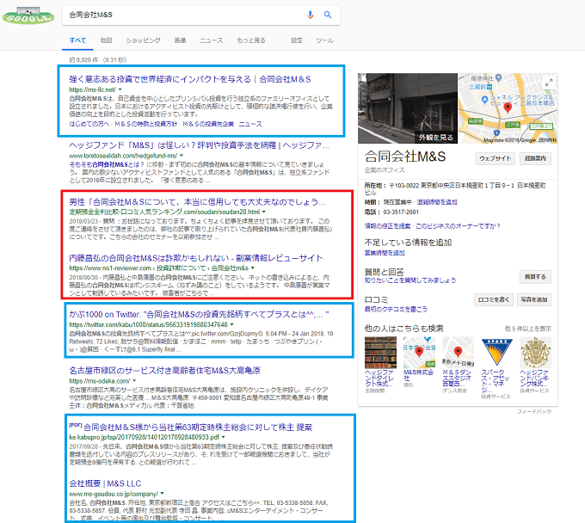Open the bookshelf thumbnail for ヘッジファンドダイレクト
585x523 pixels.
[380, 353]
